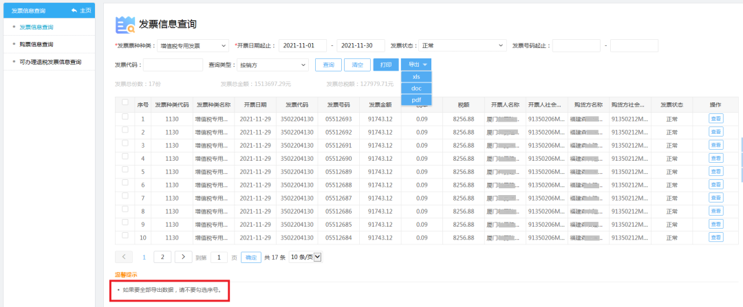
Task: Check the checkbox for row 4
Action: point(125,156)
